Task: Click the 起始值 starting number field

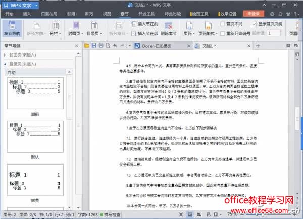Action: pos(274,33)
